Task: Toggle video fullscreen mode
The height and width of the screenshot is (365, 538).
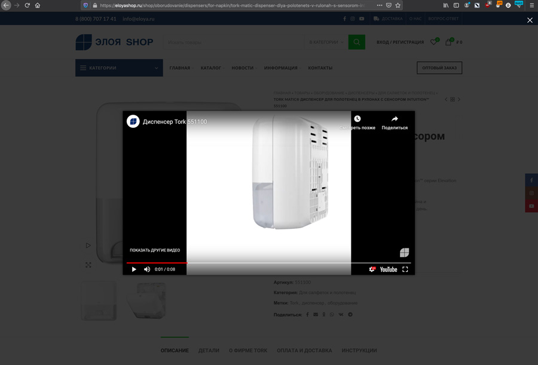Action: [405, 269]
